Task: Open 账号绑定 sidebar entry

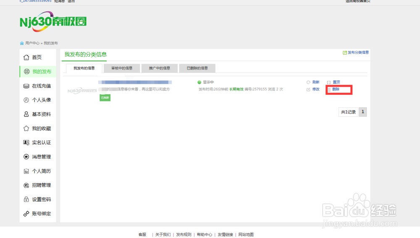Action: click(37, 214)
